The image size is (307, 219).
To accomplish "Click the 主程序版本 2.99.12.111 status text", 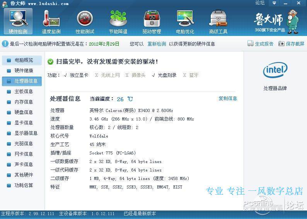I will tap(27, 214).
